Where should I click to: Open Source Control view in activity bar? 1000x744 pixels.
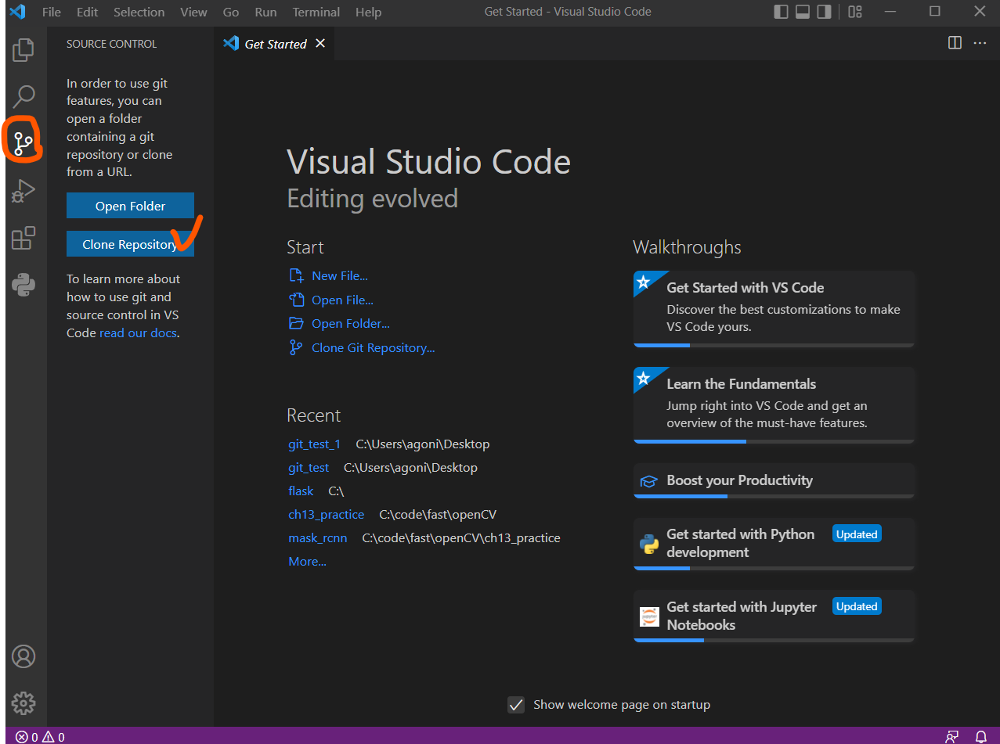point(23,142)
